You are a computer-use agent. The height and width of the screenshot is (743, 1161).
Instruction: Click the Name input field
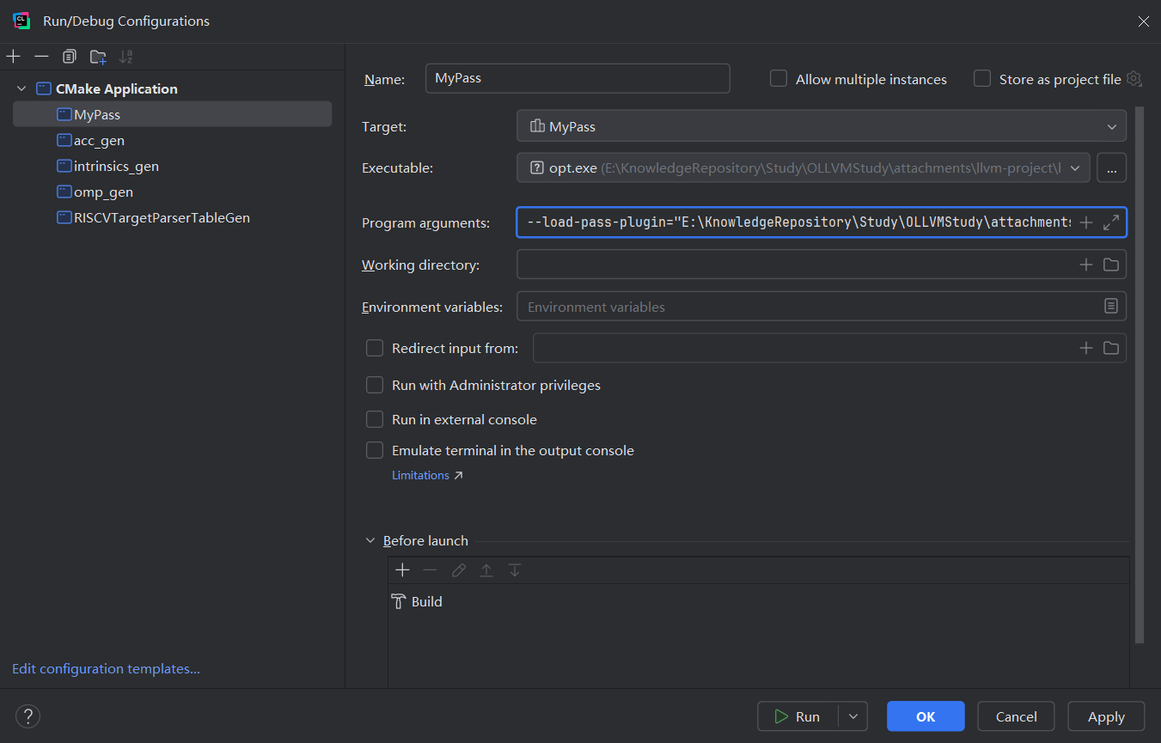coord(577,78)
